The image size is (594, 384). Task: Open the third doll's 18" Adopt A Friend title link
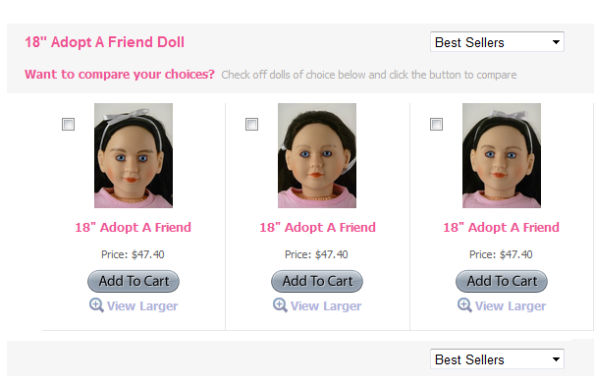501,228
